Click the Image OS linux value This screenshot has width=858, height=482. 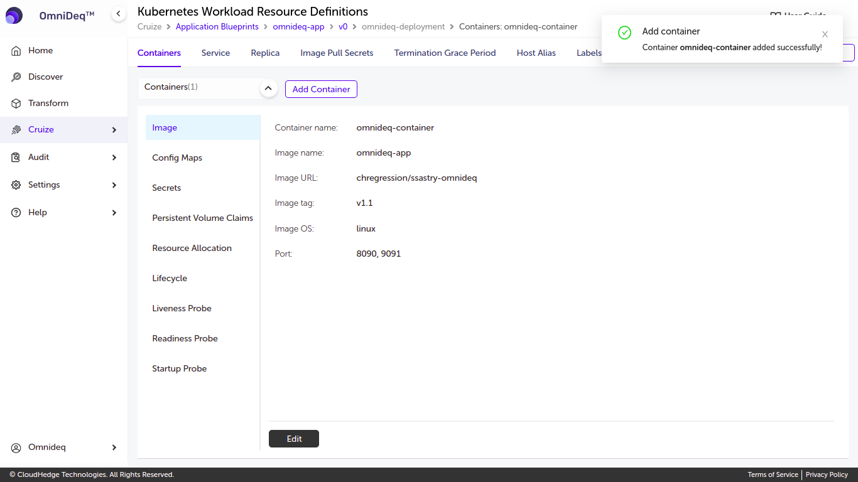[366, 228]
